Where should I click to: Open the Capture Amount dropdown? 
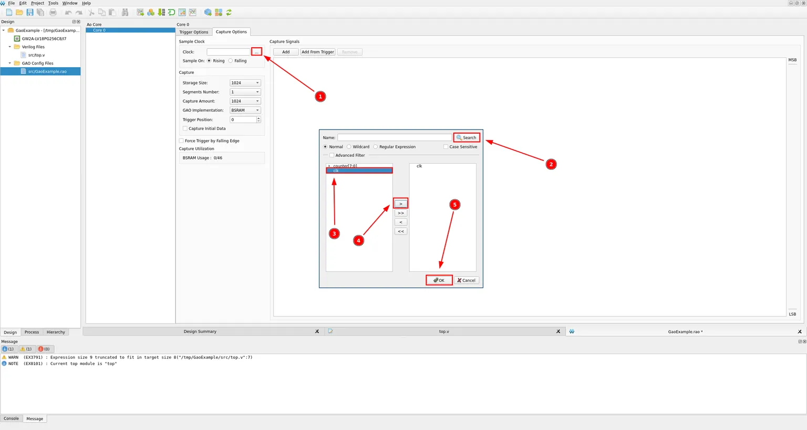tap(245, 101)
